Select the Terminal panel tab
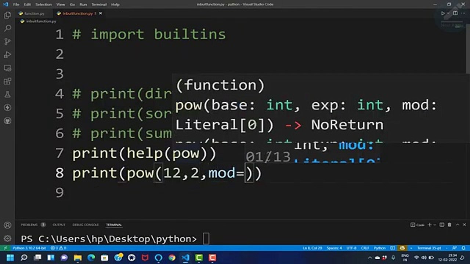This screenshot has height=264, width=470. (x=114, y=225)
